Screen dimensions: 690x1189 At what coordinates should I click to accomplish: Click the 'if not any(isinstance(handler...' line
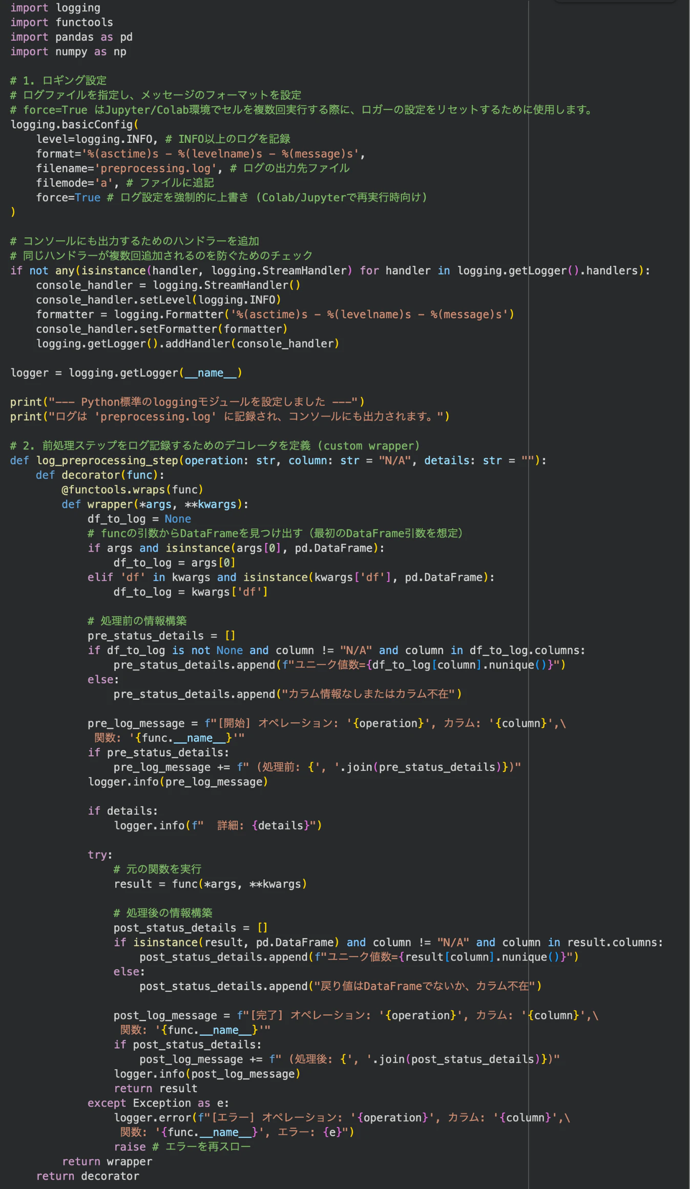click(x=330, y=270)
